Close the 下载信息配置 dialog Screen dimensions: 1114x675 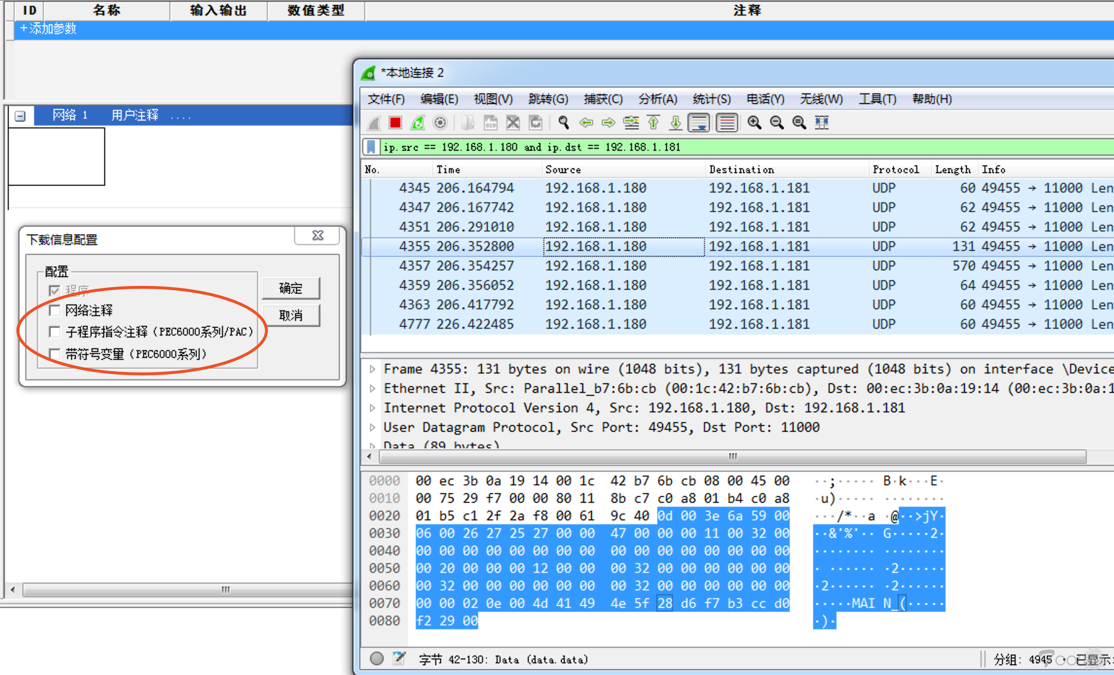[x=318, y=235]
